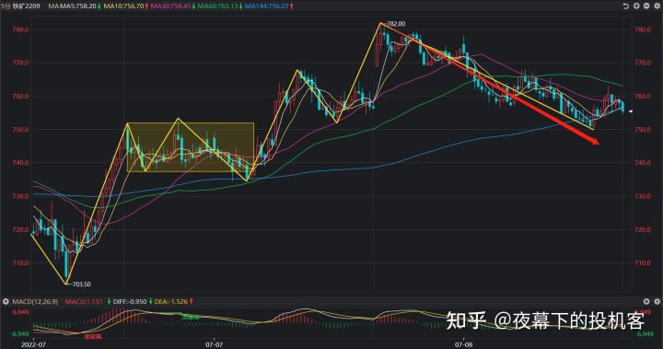
Task: Click -6.949 MACD lower scale at left
Action: (x=19, y=334)
